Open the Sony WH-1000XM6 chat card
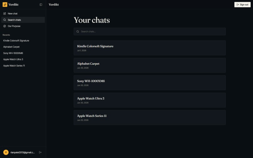253x158 pixels. click(150, 83)
